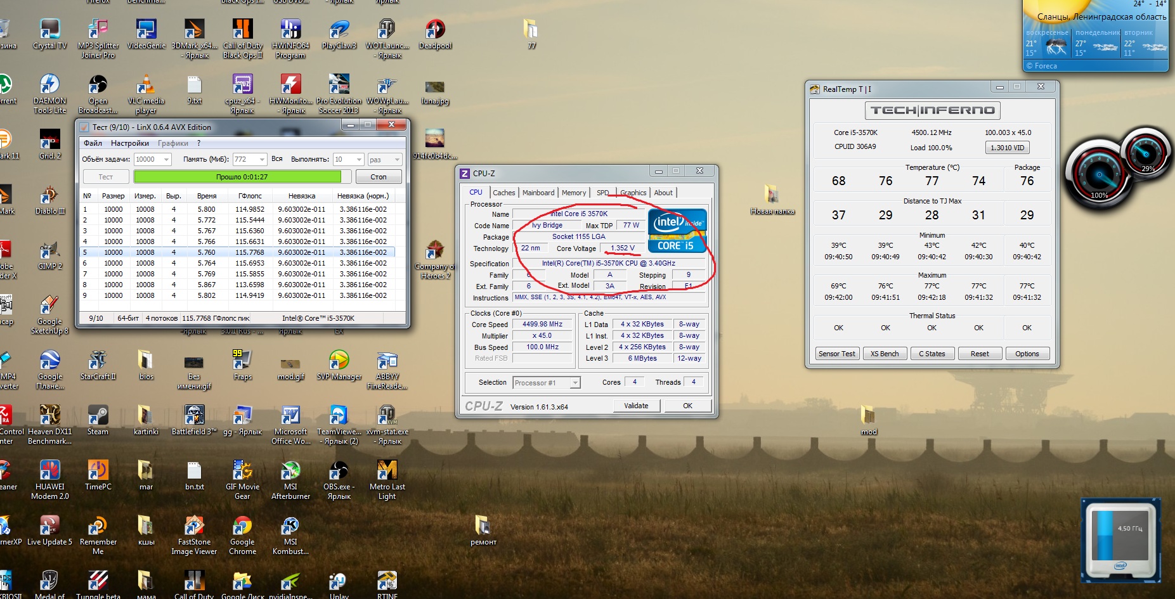Open the Steam desktop shortcut
The image size is (1175, 599).
98,416
